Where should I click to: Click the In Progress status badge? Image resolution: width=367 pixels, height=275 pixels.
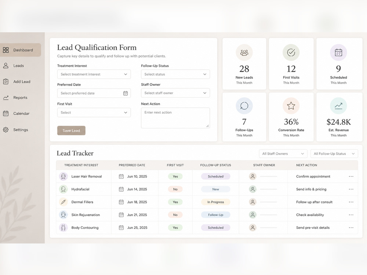tap(215, 202)
